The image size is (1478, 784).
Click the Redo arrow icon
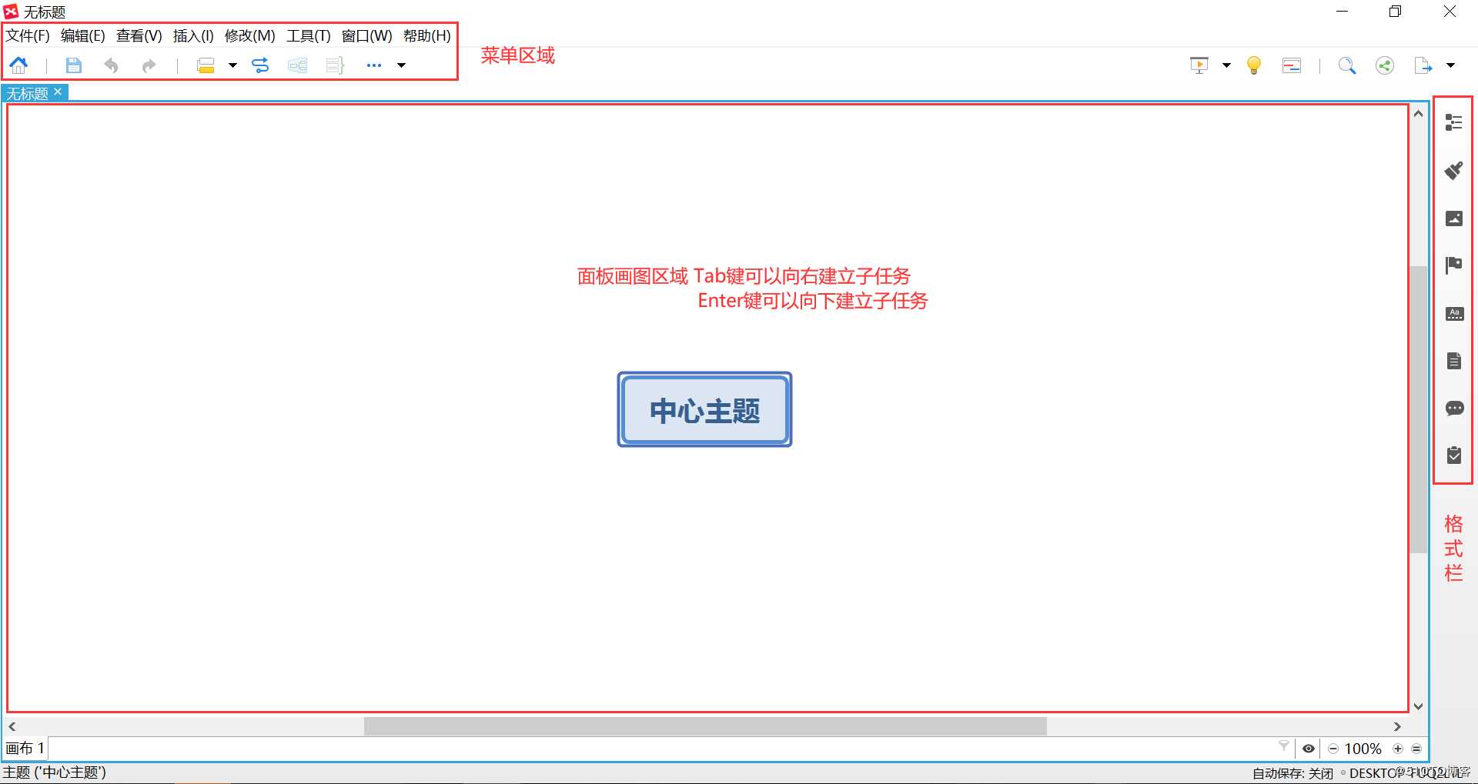coord(149,65)
